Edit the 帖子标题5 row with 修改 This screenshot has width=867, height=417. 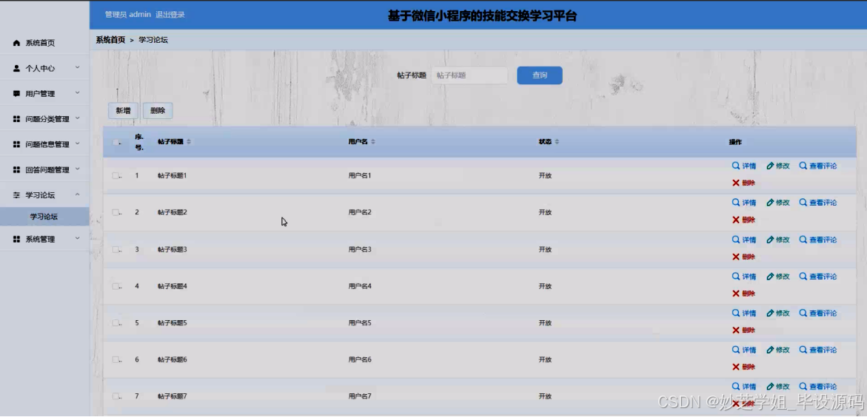(778, 313)
